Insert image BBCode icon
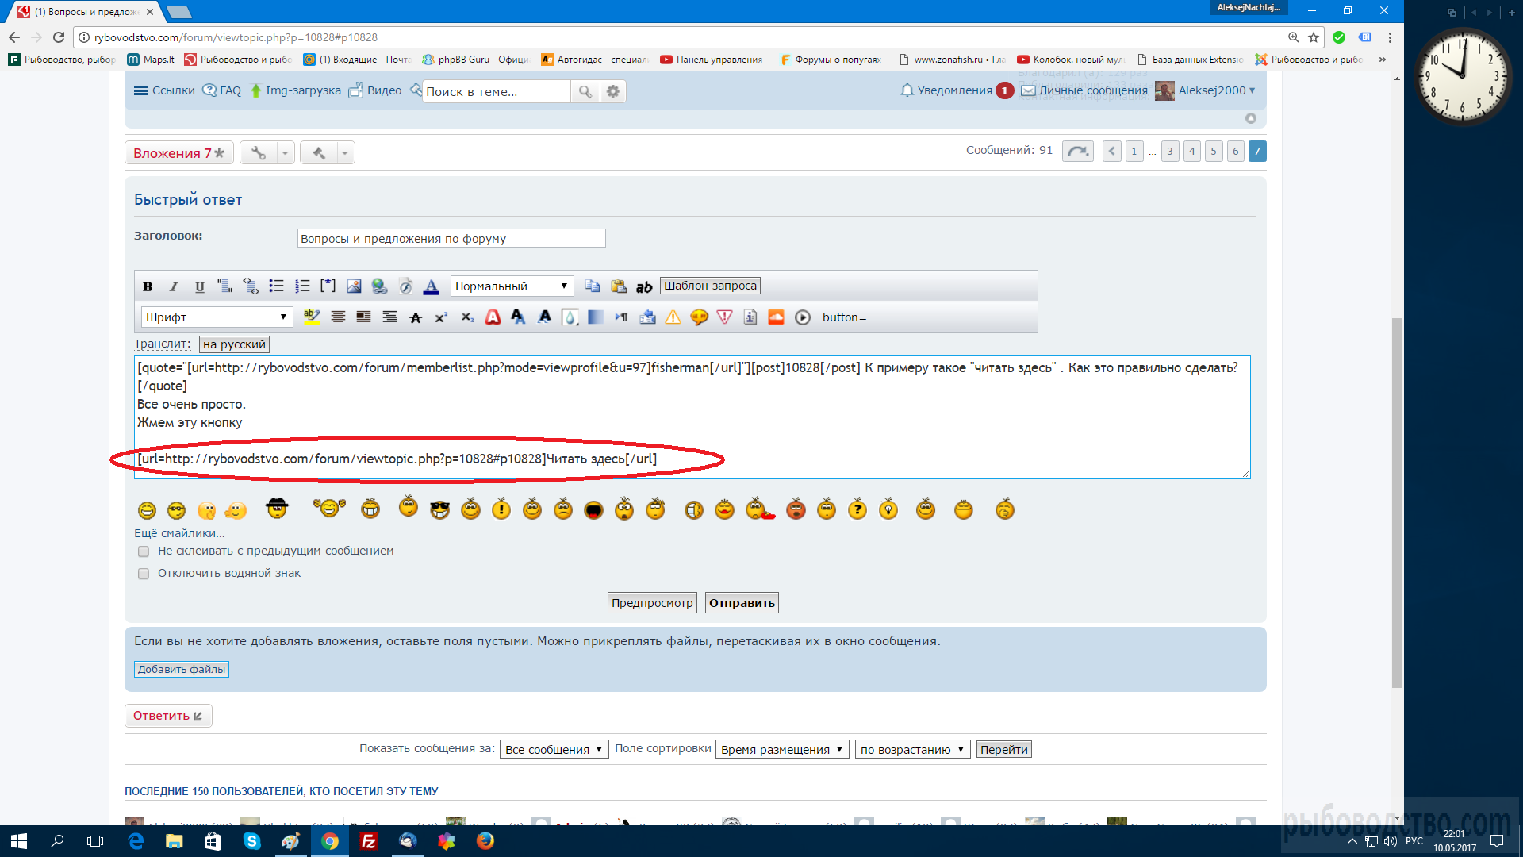This screenshot has height=857, width=1523. [x=354, y=286]
